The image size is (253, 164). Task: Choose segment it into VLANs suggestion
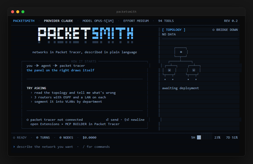tap(68, 102)
